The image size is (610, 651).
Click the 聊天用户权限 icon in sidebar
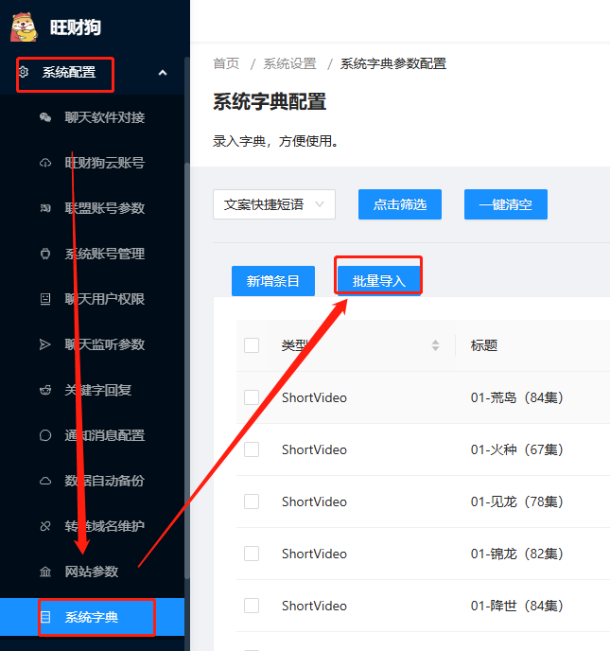coord(45,300)
